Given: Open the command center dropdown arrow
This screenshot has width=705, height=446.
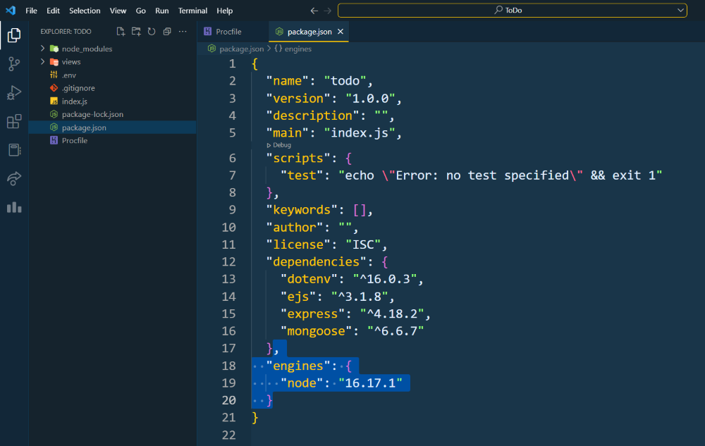Looking at the screenshot, I should tap(680, 11).
